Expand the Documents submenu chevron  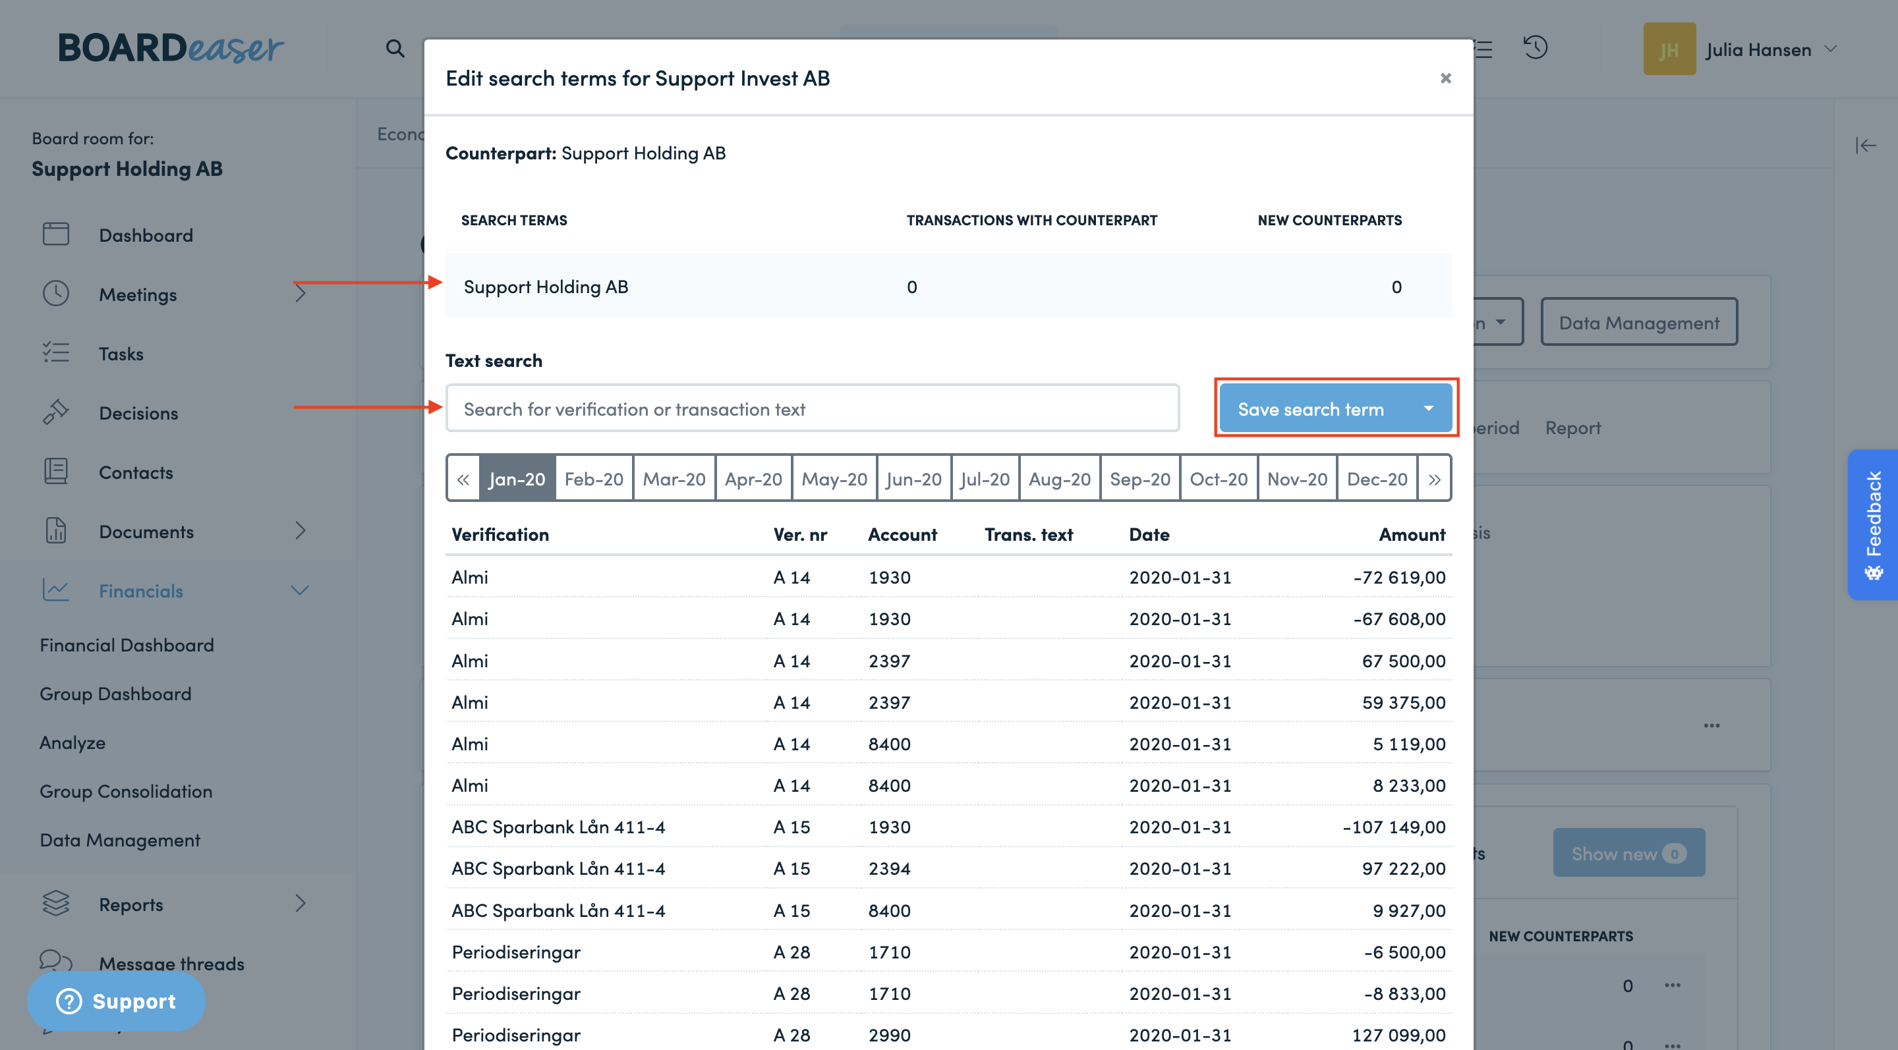pos(300,531)
